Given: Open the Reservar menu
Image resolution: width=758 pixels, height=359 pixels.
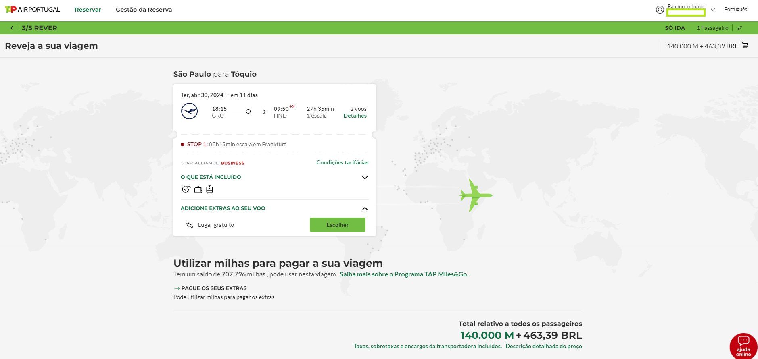Looking at the screenshot, I should point(88,10).
